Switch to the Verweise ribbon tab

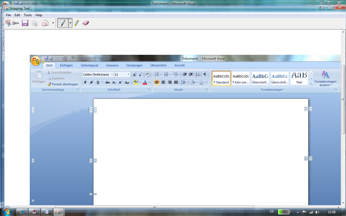point(112,65)
